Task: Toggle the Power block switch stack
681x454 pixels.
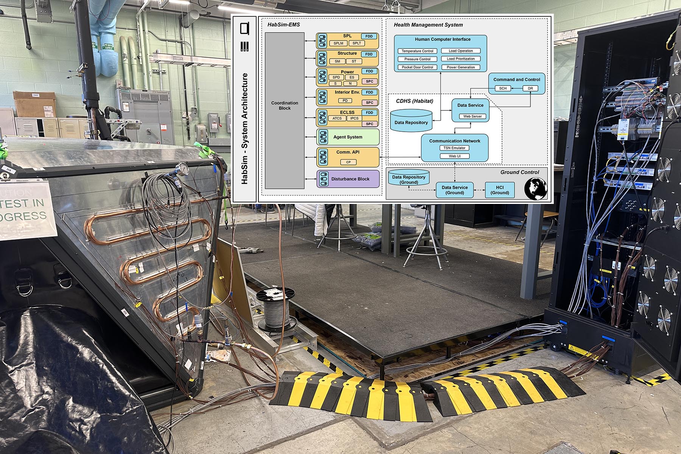Action: point(322,77)
